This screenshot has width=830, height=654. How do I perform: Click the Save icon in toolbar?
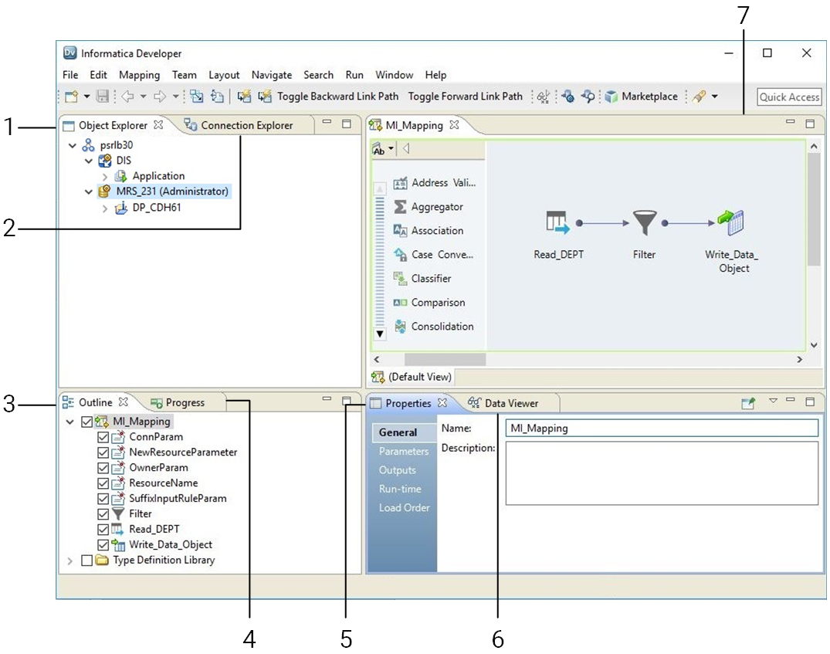click(x=103, y=97)
